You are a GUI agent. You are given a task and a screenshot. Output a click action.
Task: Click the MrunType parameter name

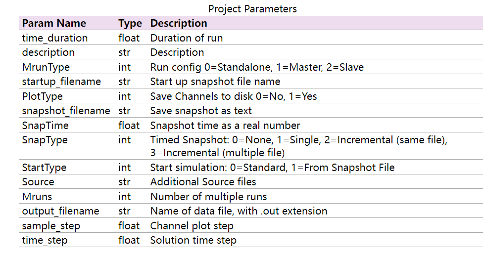pos(46,67)
